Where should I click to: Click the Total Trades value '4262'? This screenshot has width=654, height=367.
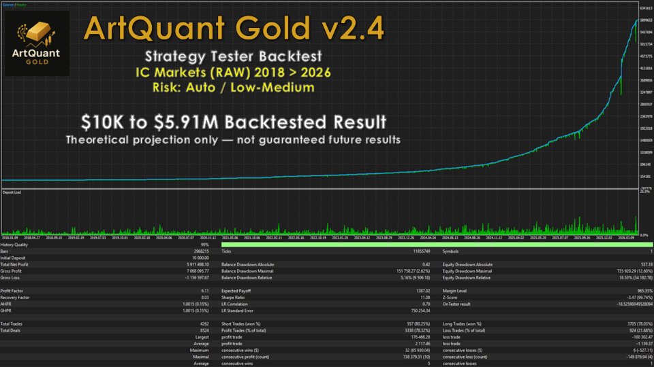click(204, 324)
